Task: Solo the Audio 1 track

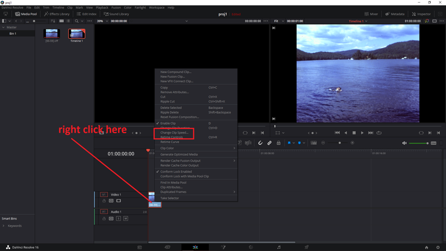Action: (x=118, y=218)
